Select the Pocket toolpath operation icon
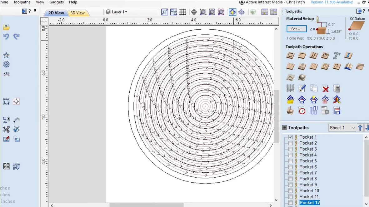 pyautogui.click(x=302, y=56)
